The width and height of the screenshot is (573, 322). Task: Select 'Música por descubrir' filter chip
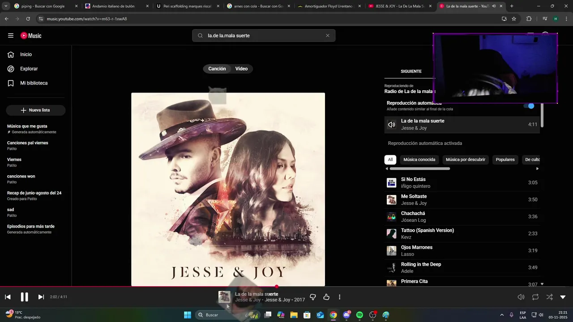[466, 160]
